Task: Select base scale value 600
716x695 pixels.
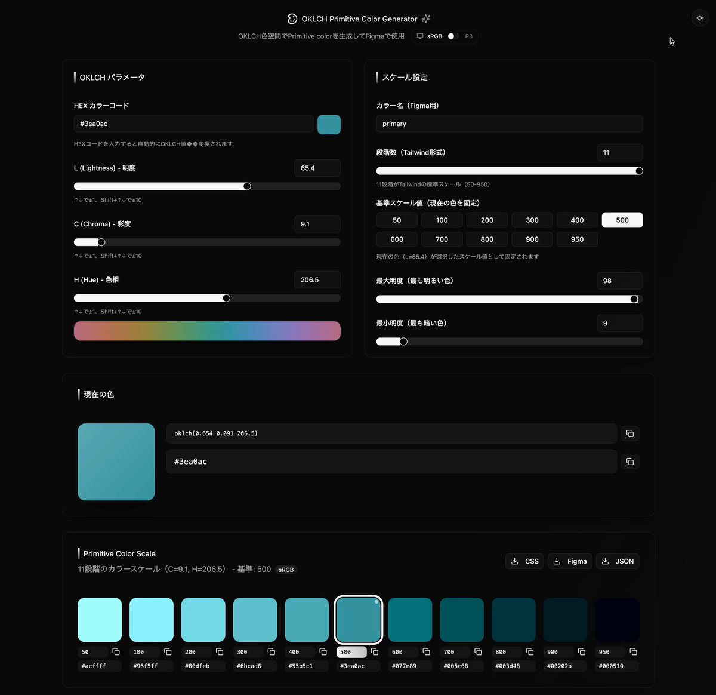Action: coord(397,239)
